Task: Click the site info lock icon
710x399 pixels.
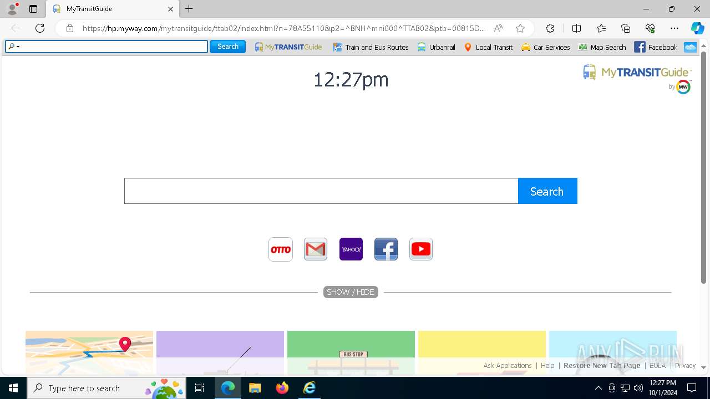Action: pos(70,28)
